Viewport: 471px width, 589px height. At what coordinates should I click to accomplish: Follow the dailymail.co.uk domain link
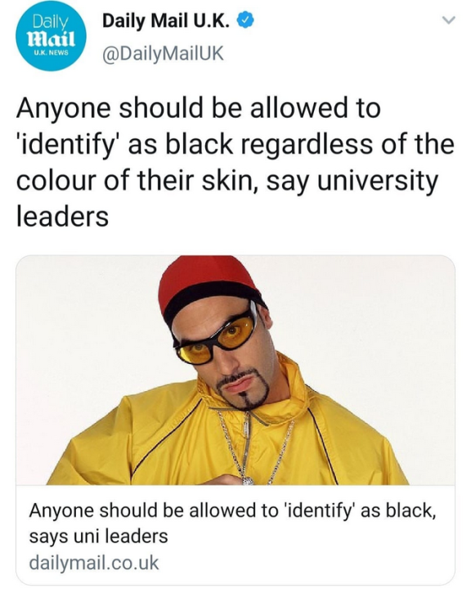[x=94, y=563]
